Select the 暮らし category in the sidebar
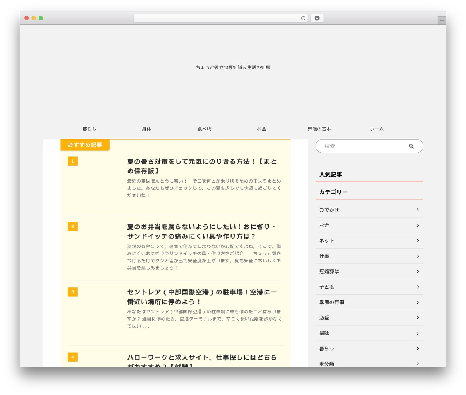 pyautogui.click(x=369, y=349)
